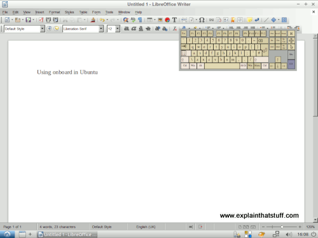Click the Alt Gr key on Onboard
The height and width of the screenshot is (238, 318).
(x=243, y=66)
